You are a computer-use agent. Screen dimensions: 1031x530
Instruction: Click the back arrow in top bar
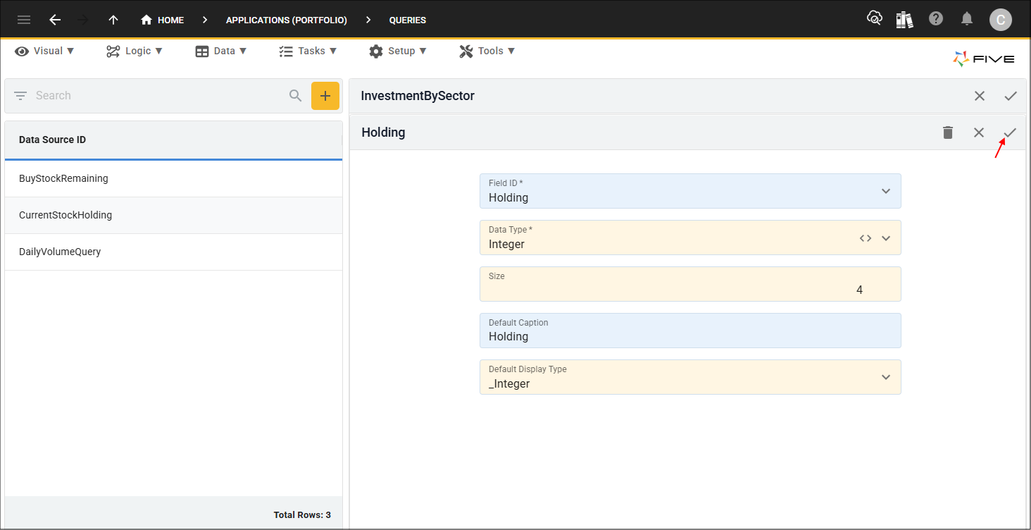pos(55,20)
